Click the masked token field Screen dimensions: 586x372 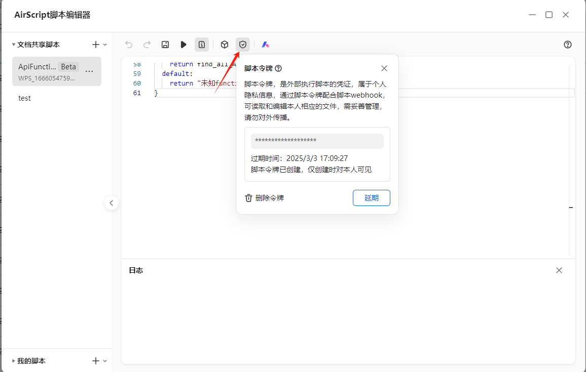click(317, 141)
